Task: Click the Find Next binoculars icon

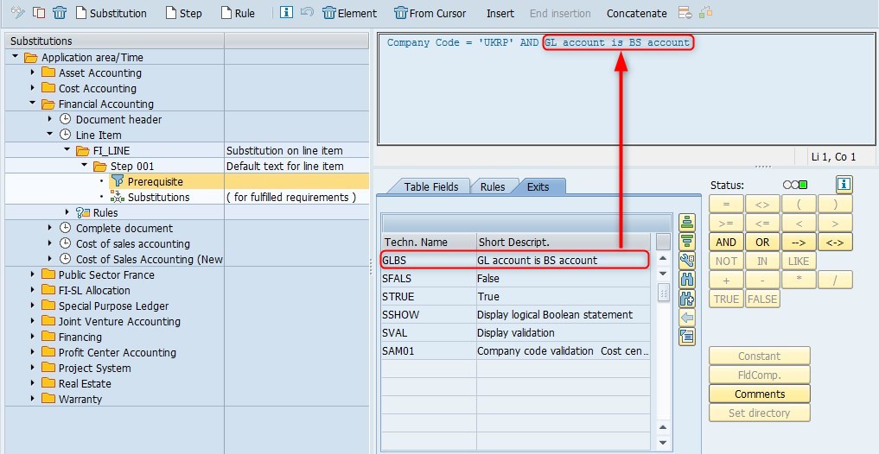Action: [x=687, y=298]
